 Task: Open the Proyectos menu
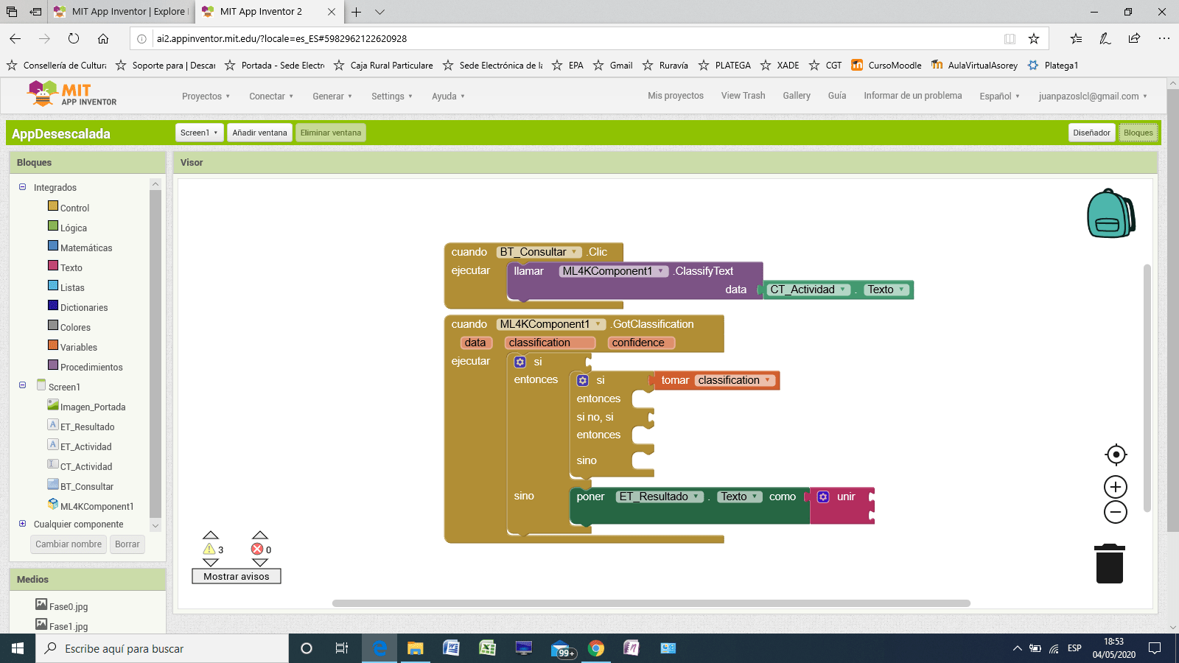coord(206,97)
